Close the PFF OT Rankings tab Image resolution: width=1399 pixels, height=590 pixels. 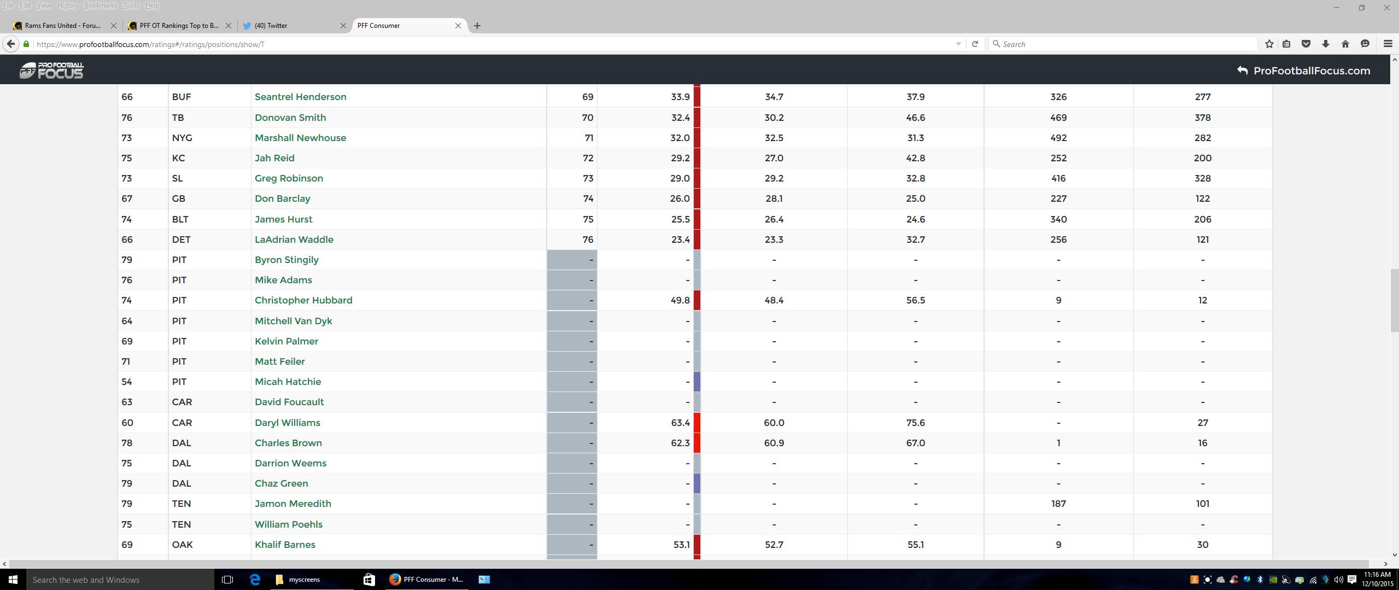click(x=229, y=26)
